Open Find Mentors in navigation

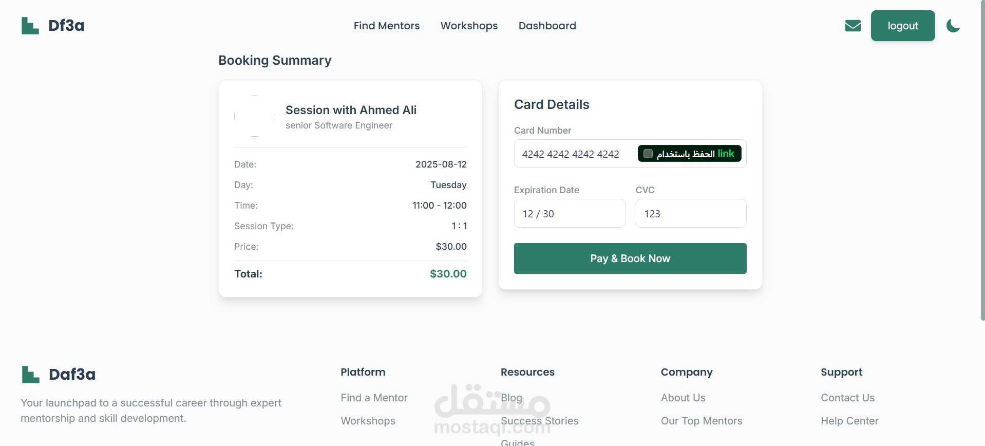[386, 26]
